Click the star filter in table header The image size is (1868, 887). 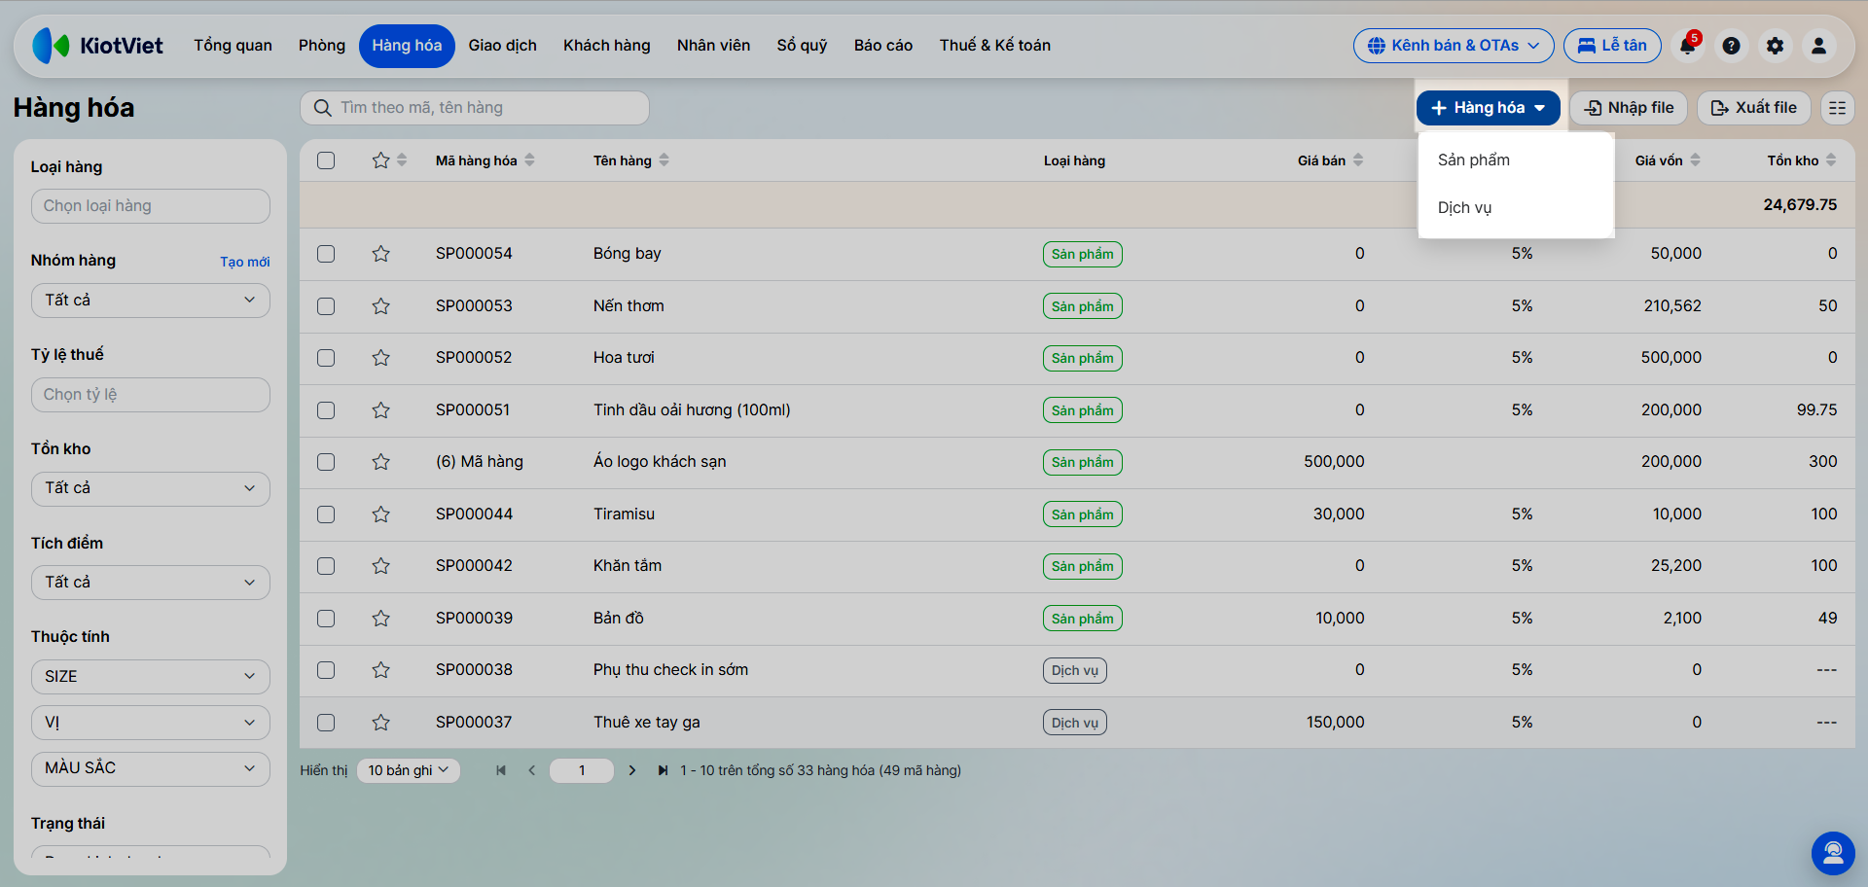[380, 160]
